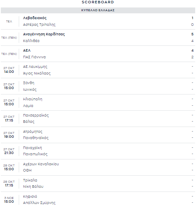Select the Ατρόμητος team name
Viewport: 196px width, 209px height.
click(x=32, y=132)
